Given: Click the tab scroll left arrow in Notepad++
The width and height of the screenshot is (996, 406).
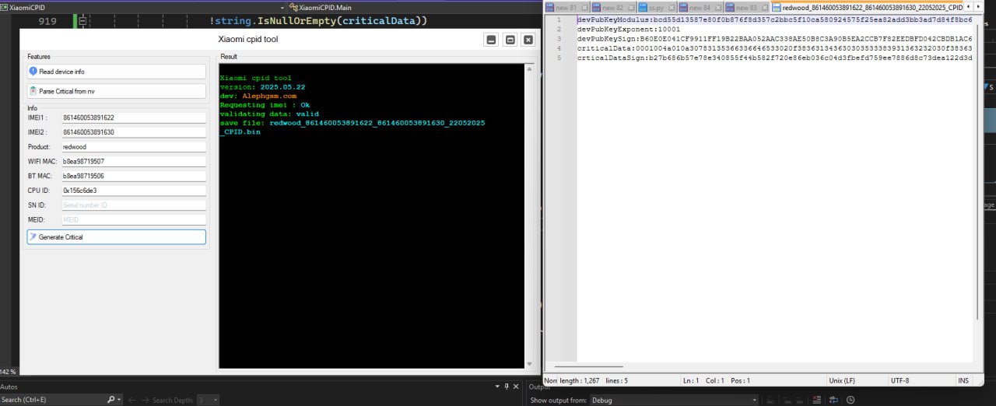Looking at the screenshot, I should tap(968, 7).
